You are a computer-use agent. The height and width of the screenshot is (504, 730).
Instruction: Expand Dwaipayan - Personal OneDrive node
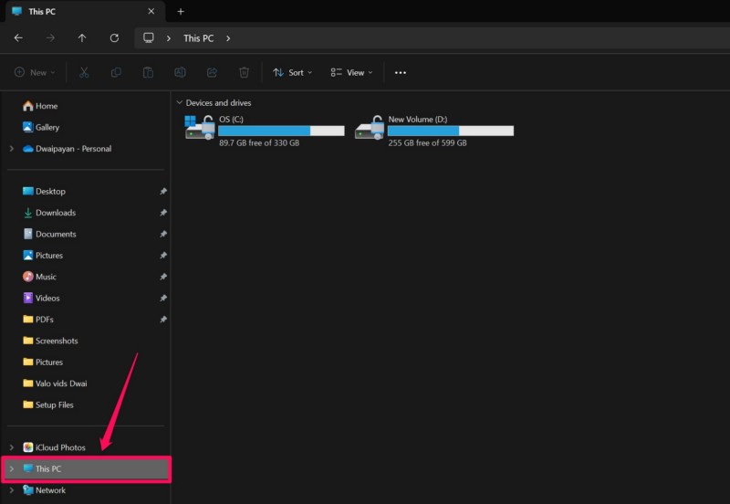point(11,149)
